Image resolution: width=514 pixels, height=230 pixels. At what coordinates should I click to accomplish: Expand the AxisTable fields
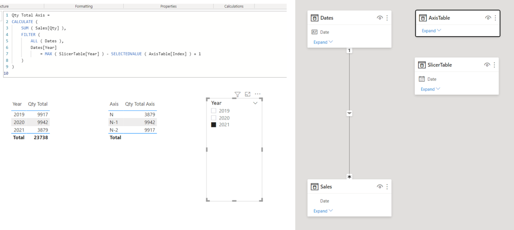(x=431, y=31)
